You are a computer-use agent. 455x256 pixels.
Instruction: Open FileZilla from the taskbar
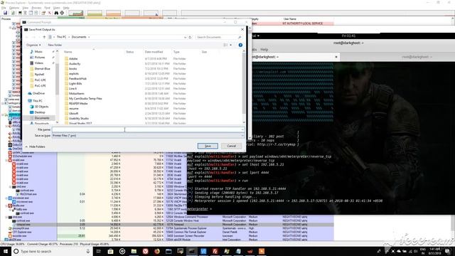[215, 251]
